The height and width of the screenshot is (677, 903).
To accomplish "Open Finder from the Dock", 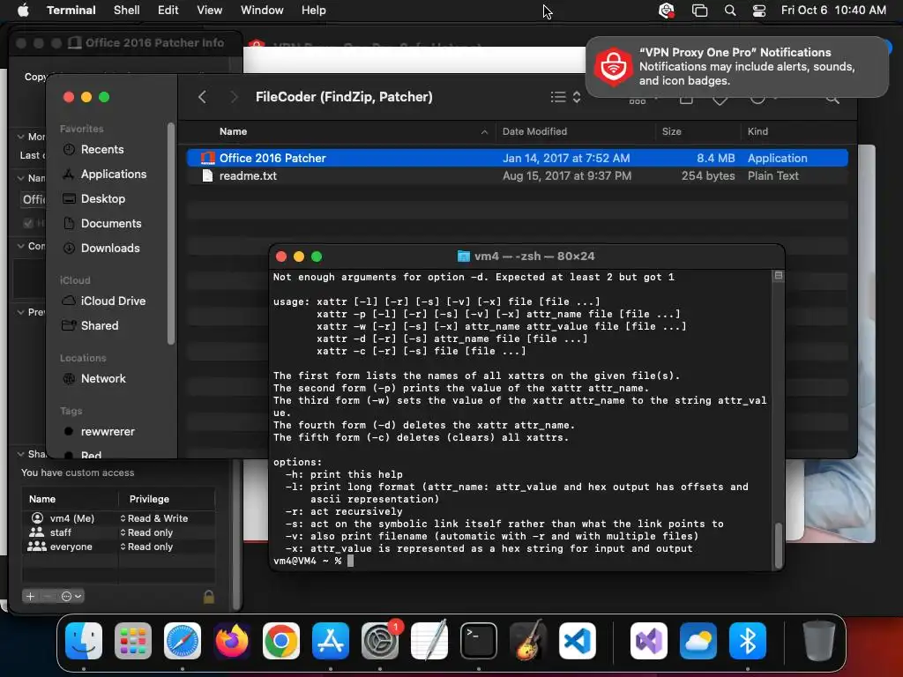I will [84, 641].
